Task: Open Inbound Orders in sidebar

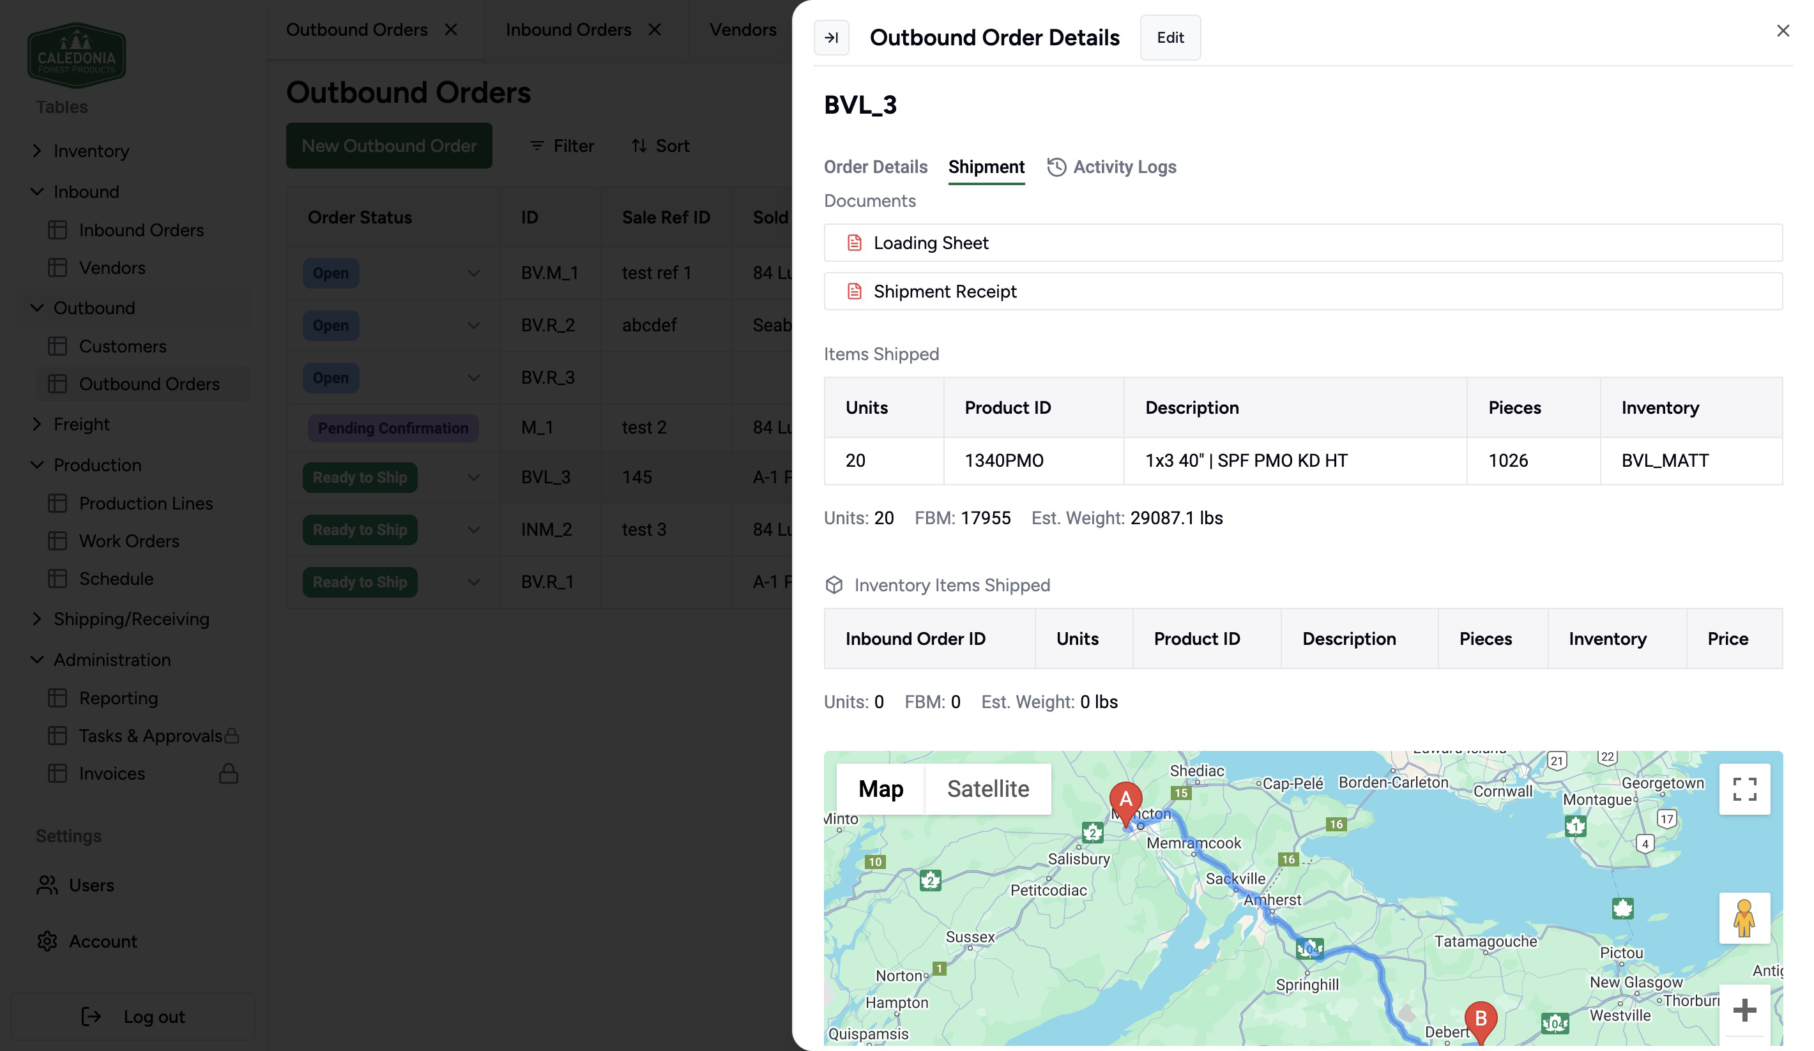Action: [x=141, y=229]
